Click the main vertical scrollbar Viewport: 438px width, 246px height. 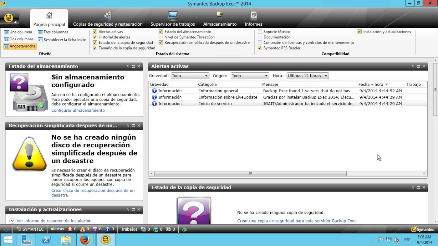435,90
